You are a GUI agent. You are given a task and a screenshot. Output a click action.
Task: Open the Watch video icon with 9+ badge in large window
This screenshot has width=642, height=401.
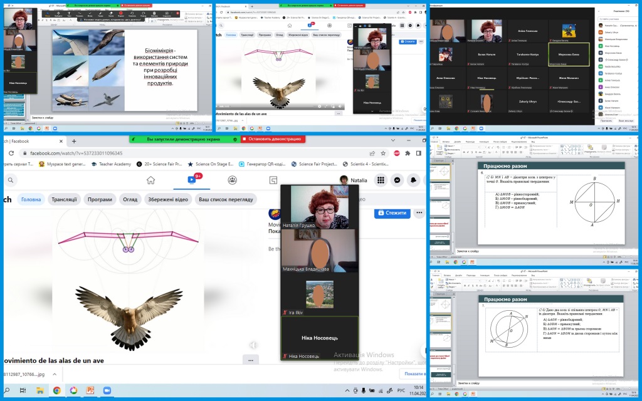(192, 180)
